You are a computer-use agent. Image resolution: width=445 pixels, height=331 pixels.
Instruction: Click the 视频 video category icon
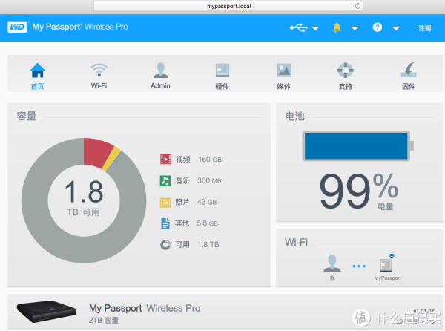(x=165, y=160)
